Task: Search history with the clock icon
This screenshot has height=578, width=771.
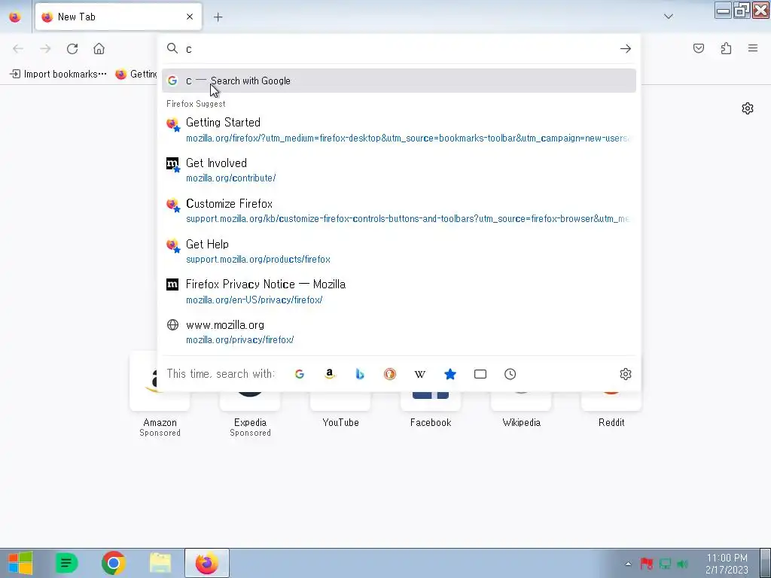Action: coord(510,374)
